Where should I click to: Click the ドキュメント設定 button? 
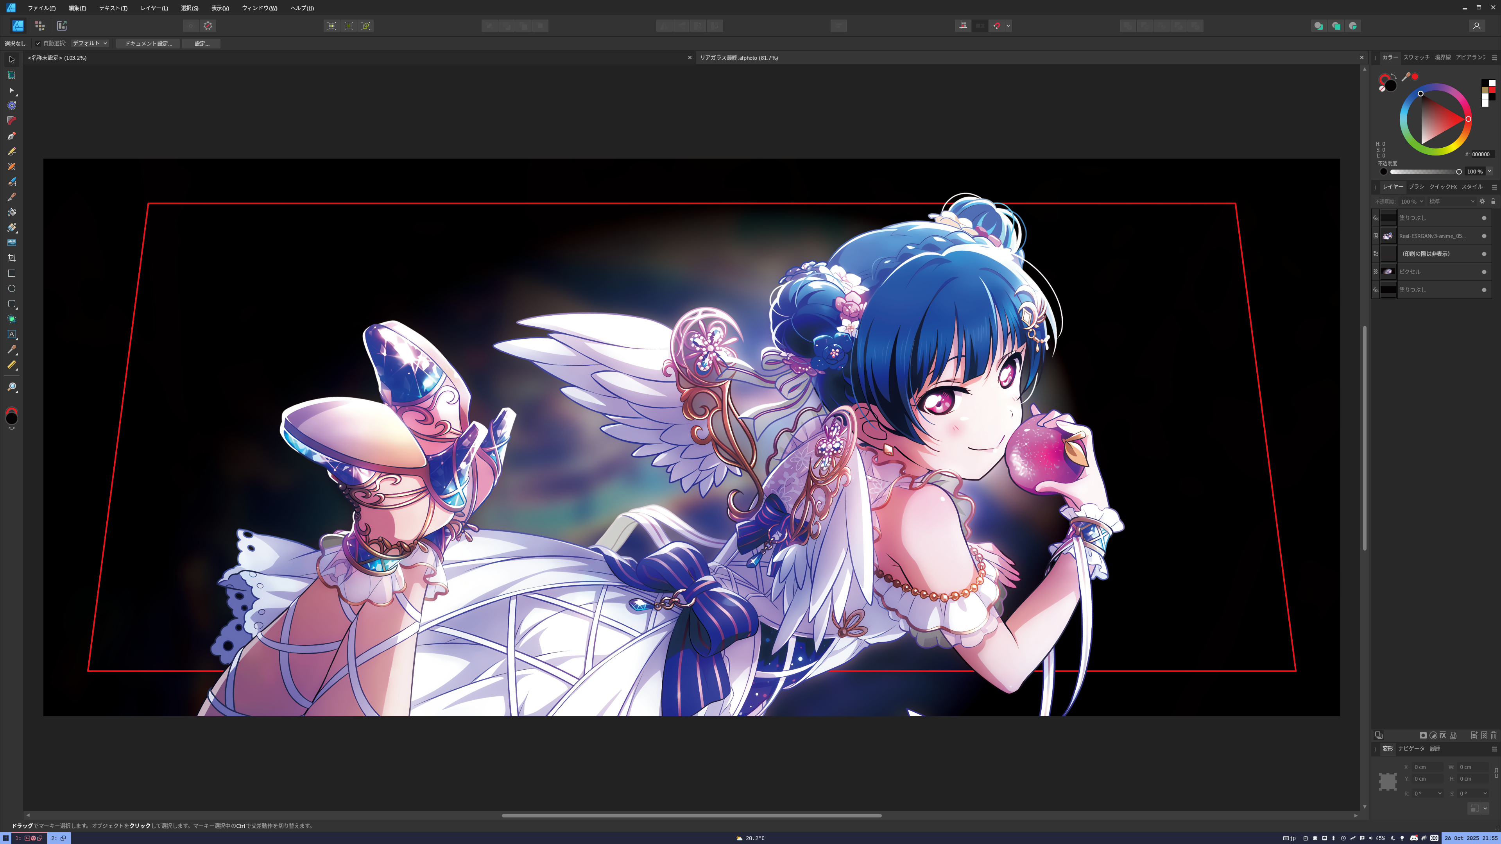coord(148,44)
